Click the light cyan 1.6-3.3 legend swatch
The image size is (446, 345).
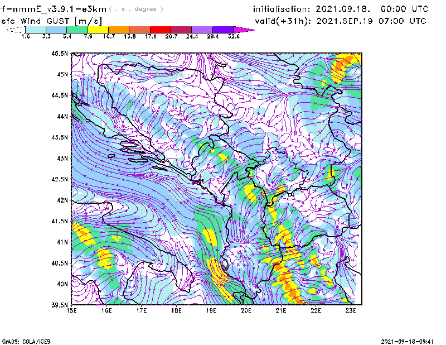tap(36, 30)
